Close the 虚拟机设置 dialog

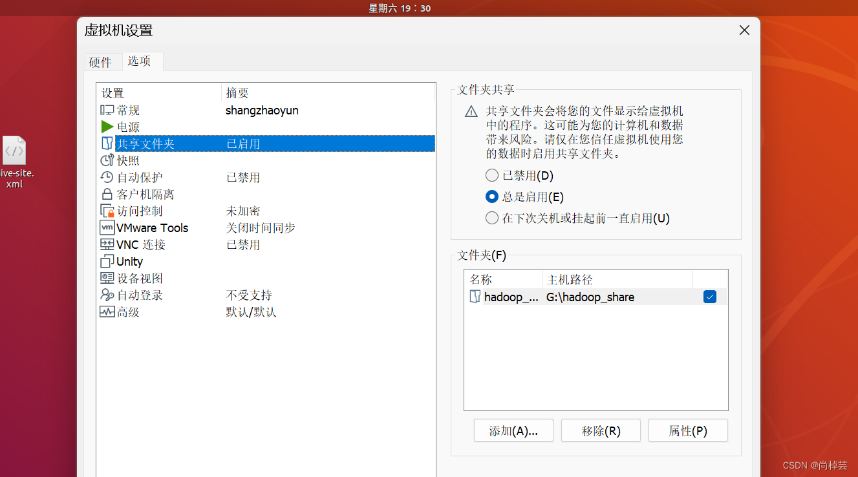tap(744, 30)
